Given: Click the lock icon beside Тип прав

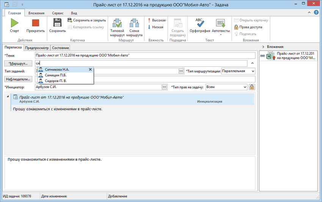Looking at the screenshot, I should point(251,87).
